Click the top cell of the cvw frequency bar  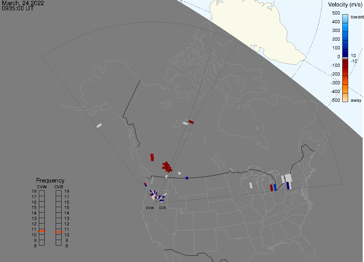click(x=42, y=193)
